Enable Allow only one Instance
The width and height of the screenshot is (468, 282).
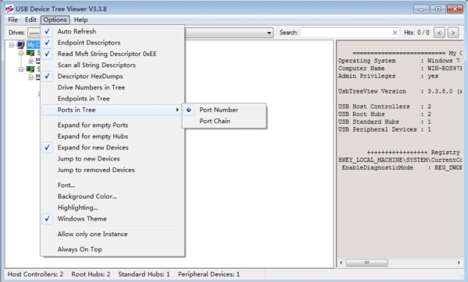tap(113, 234)
